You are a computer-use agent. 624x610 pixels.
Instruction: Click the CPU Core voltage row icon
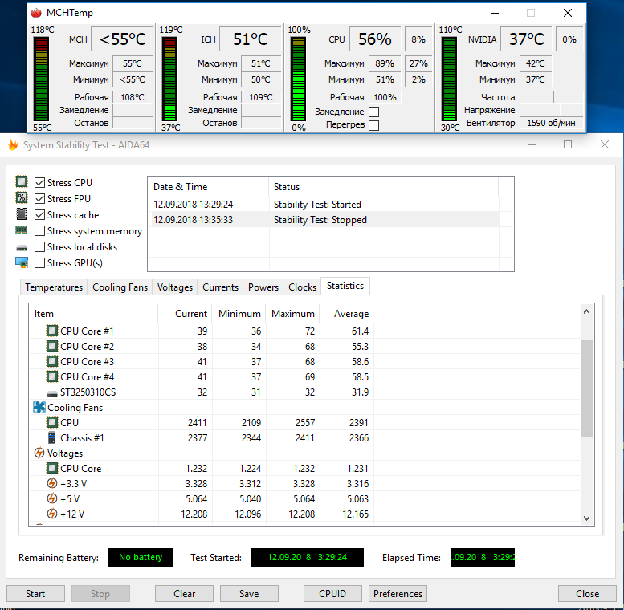click(52, 468)
